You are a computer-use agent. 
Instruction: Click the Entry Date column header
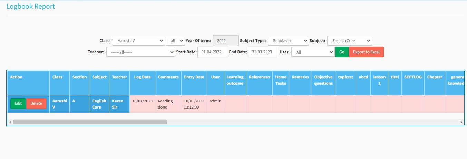point(194,77)
